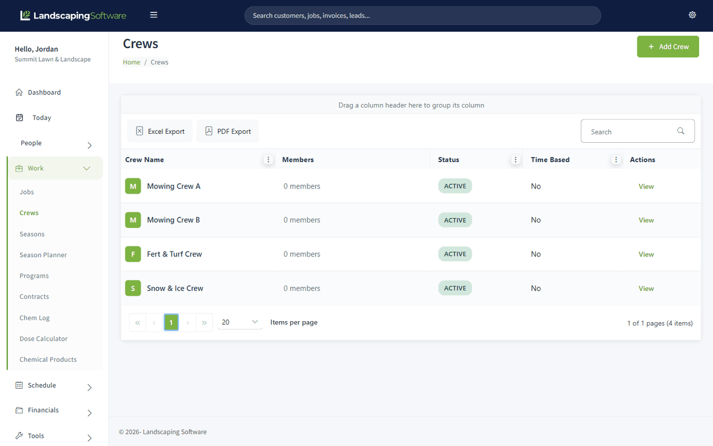Expand the People menu chevron
This screenshot has height=446, width=713.
pyautogui.click(x=90, y=146)
